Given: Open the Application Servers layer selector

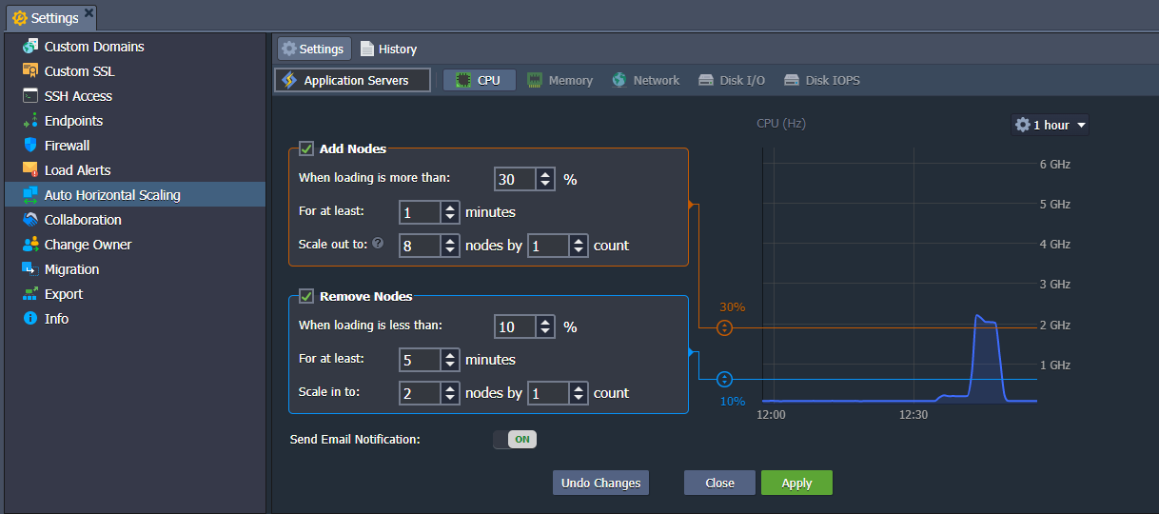Looking at the screenshot, I should [353, 81].
